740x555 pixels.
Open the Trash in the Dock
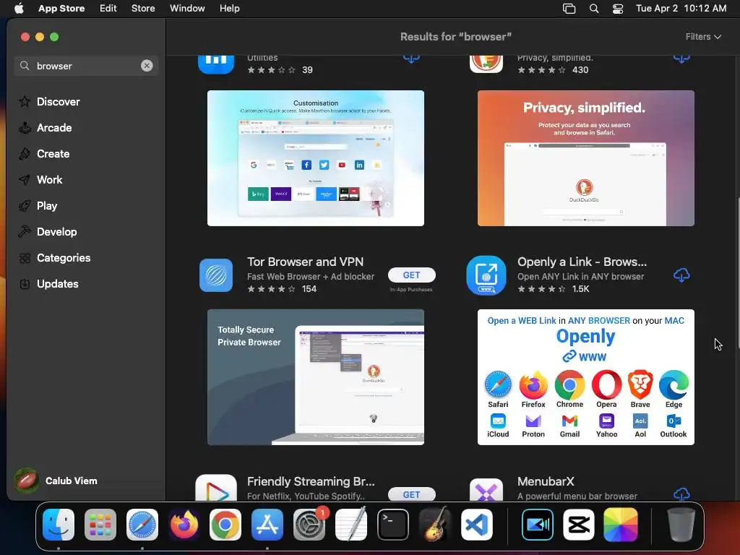point(681,525)
